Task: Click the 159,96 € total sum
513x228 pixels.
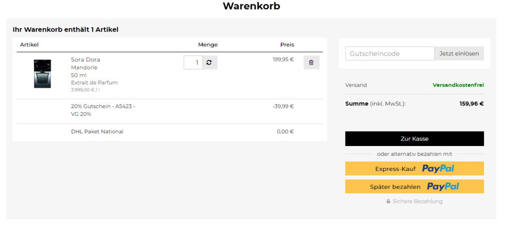Action: (x=472, y=103)
